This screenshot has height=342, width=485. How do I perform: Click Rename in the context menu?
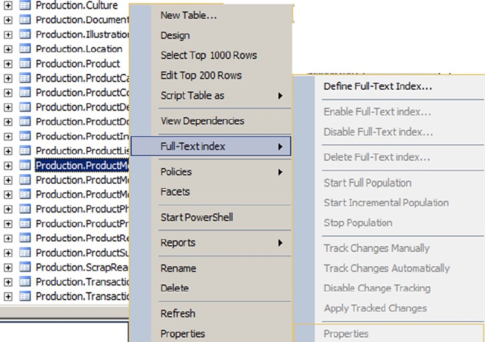click(x=178, y=268)
